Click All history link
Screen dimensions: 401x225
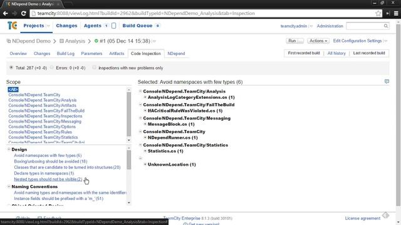tap(336, 53)
